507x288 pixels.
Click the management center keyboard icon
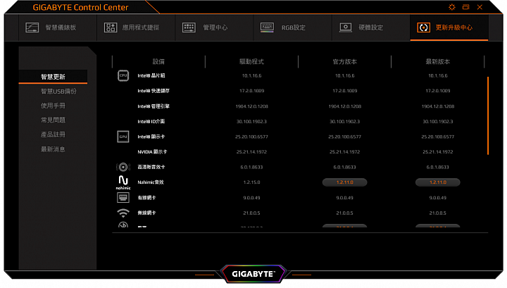(x=189, y=27)
